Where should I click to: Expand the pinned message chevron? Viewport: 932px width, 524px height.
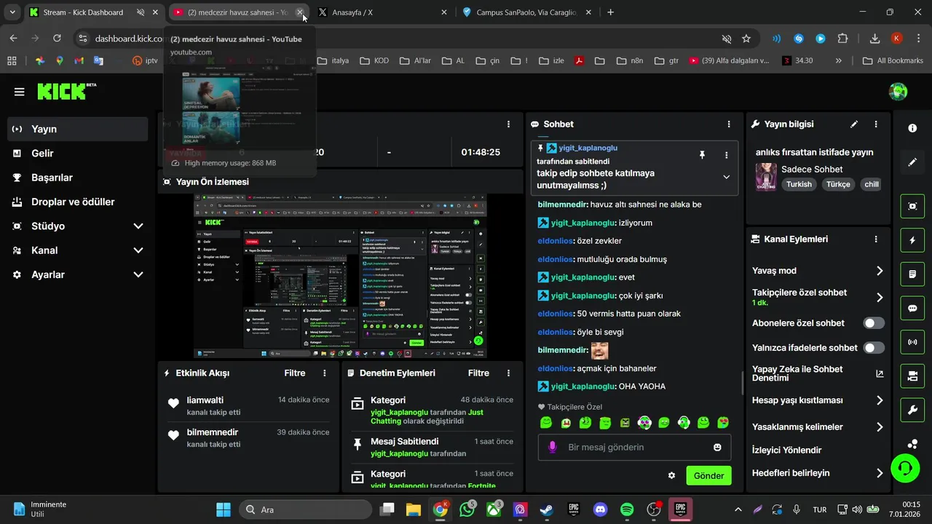[x=726, y=177]
